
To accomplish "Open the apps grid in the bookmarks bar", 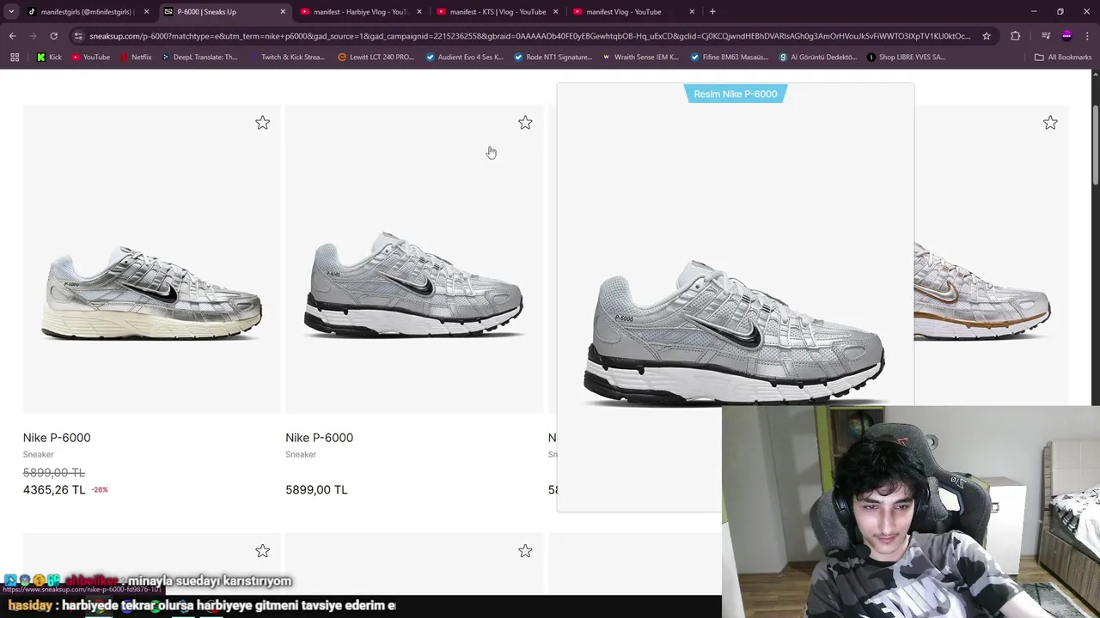I will pyautogui.click(x=15, y=57).
